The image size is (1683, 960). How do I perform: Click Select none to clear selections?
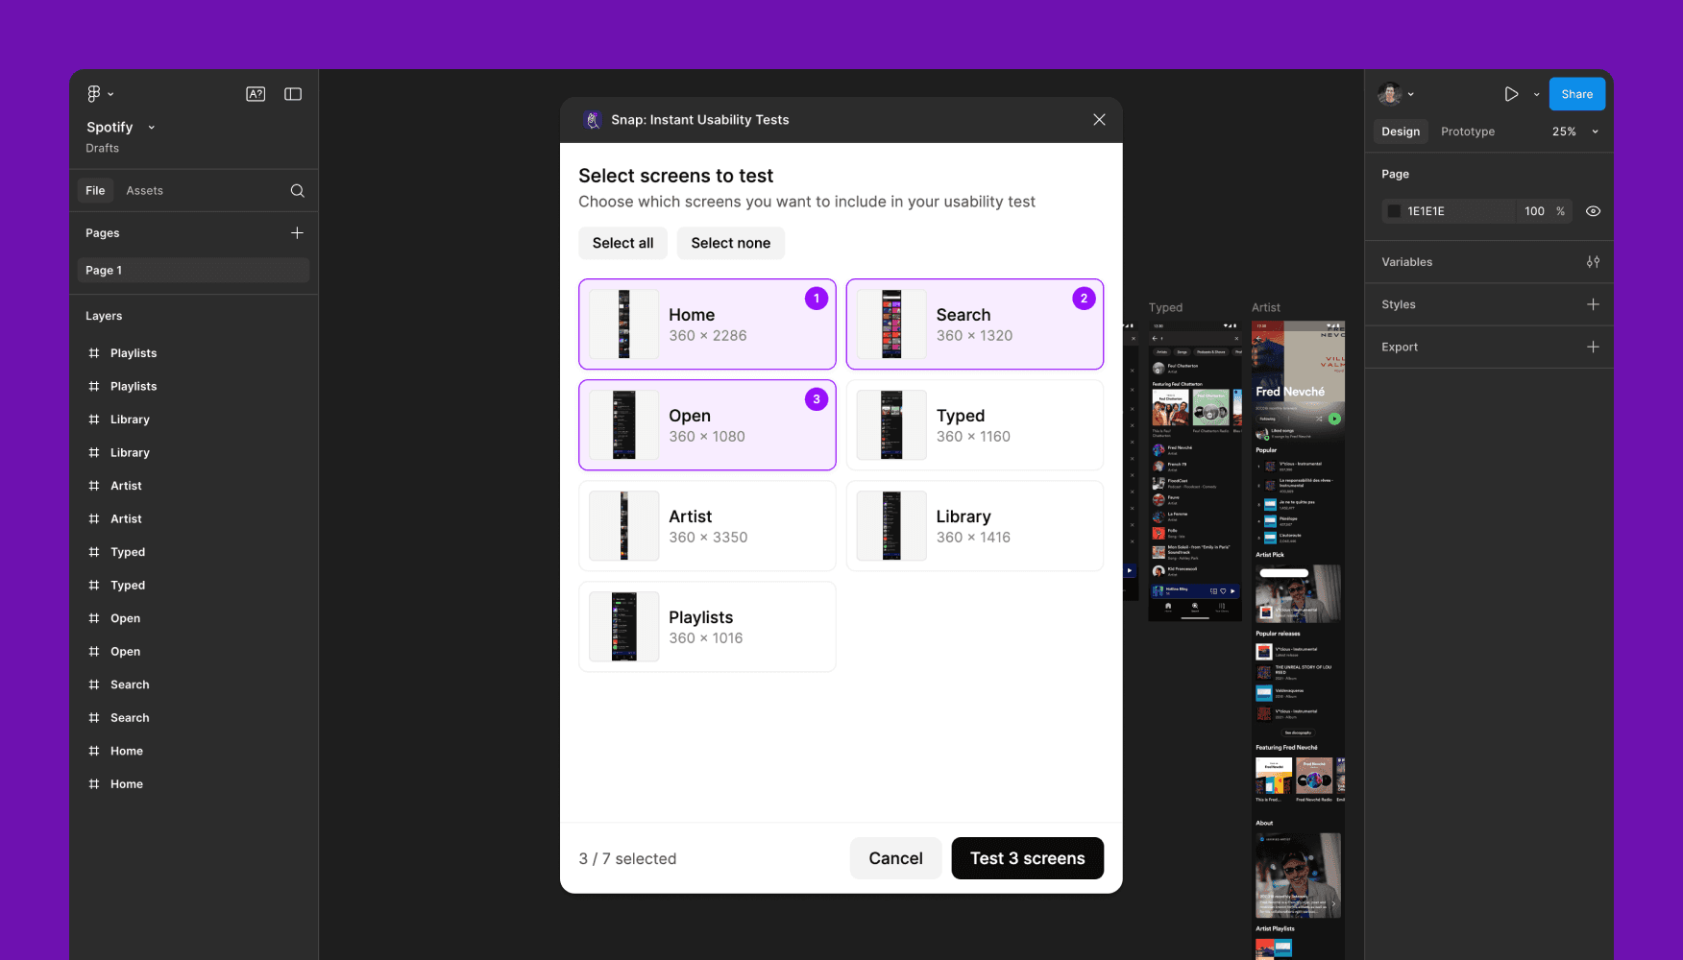[x=730, y=243]
